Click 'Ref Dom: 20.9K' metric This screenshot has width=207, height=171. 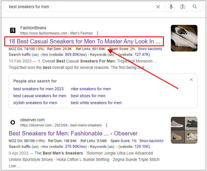[60, 49]
